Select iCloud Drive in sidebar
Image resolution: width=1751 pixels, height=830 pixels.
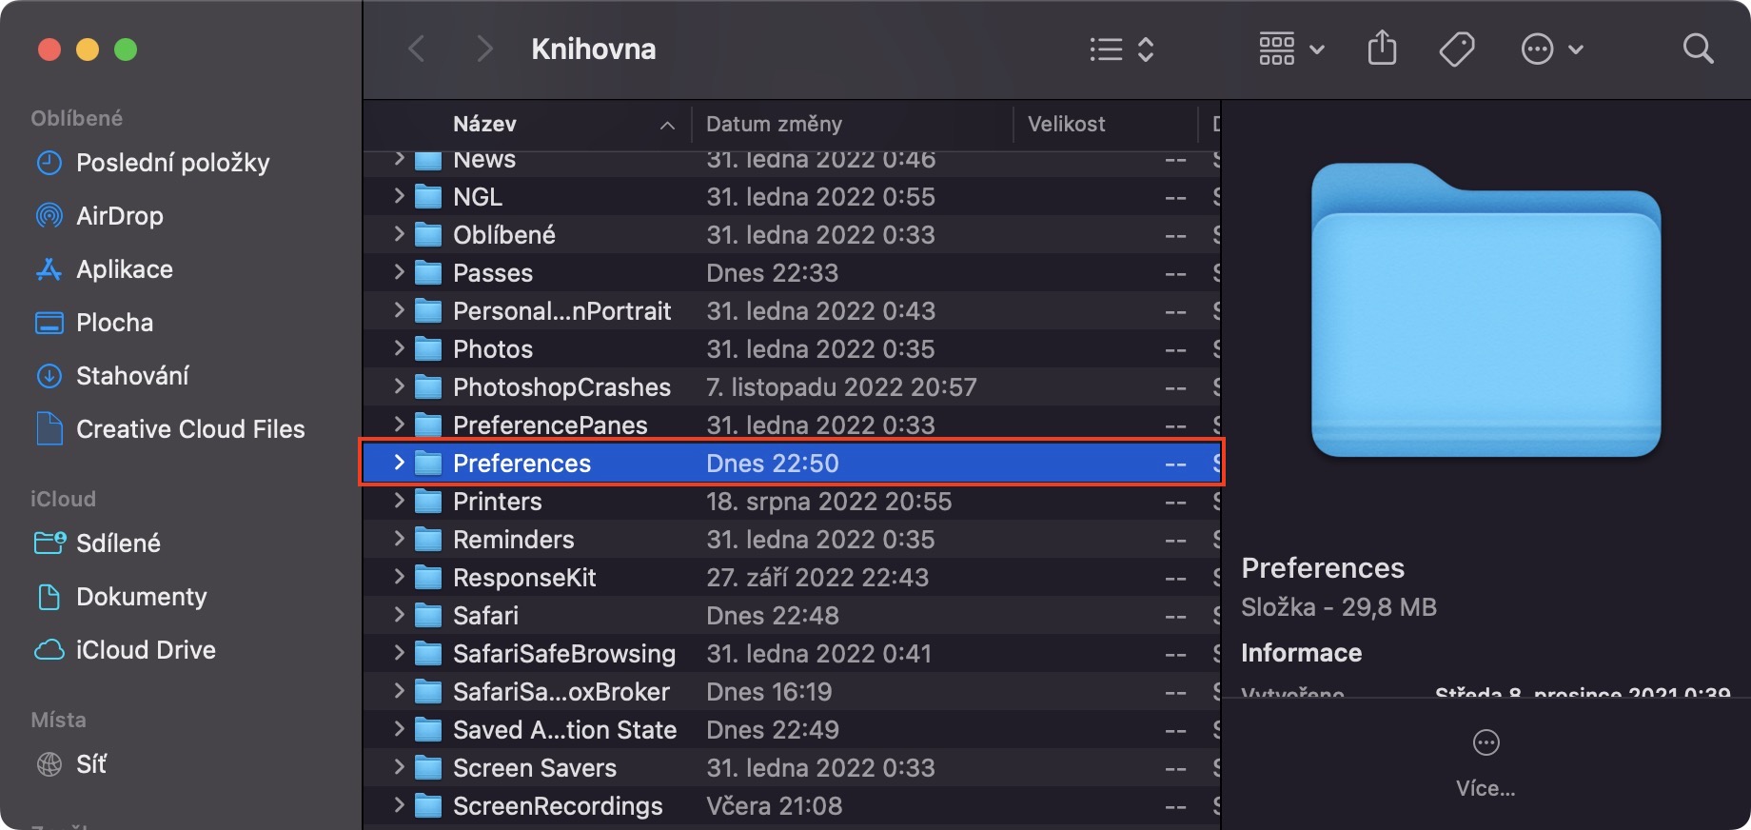pos(145,650)
